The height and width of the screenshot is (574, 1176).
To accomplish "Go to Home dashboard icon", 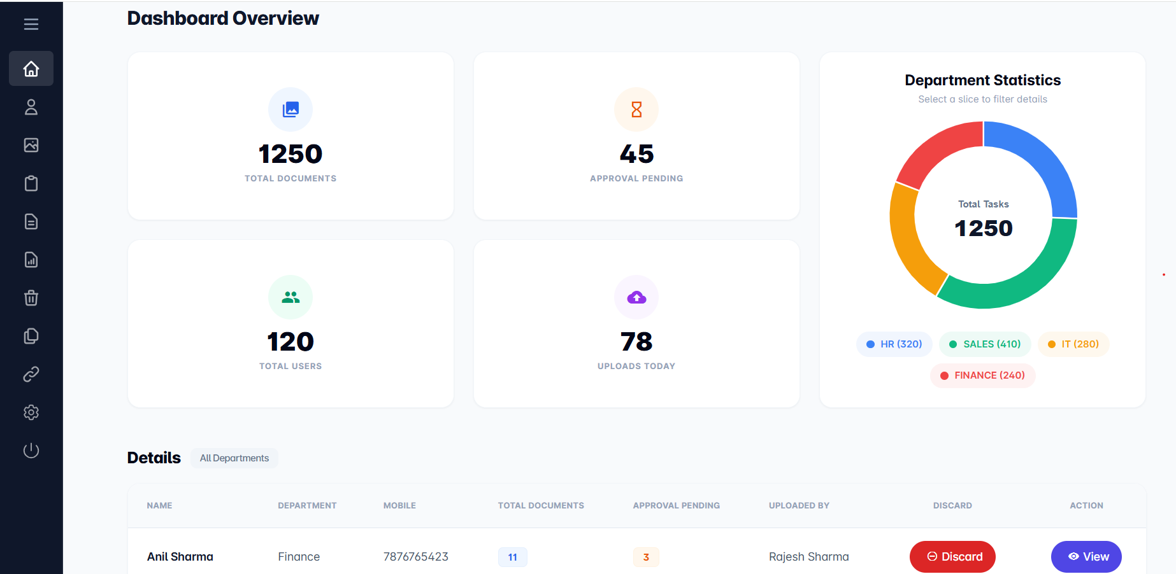I will click(x=31, y=69).
